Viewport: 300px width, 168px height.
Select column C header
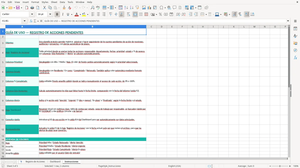(151, 27)
